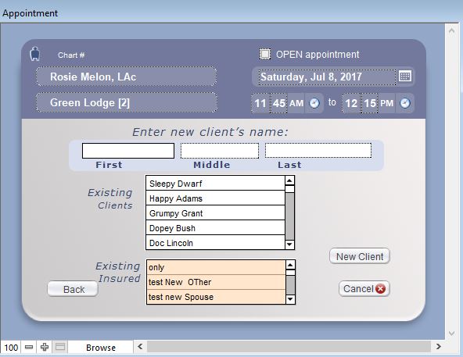Click the Back button
The width and height of the screenshot is (463, 357).
pyautogui.click(x=73, y=289)
